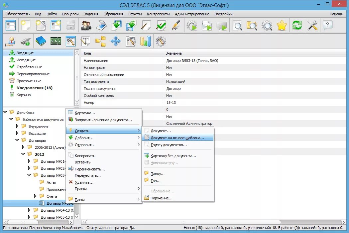The width and height of the screenshot is (349, 233).
Task: Click the Поле column header
Action: [x=122, y=53]
